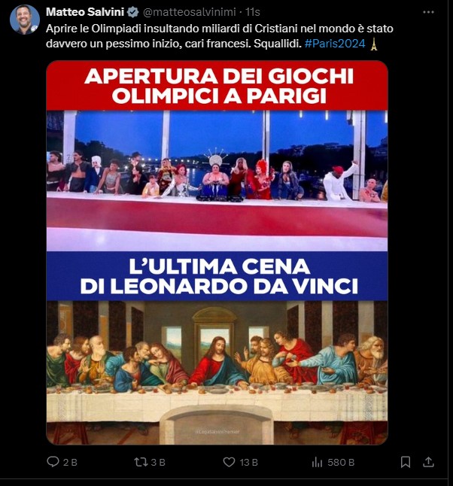Viewport: 453px width, 486px height.
Task: Open the attached image of the post
Action: pos(217,252)
